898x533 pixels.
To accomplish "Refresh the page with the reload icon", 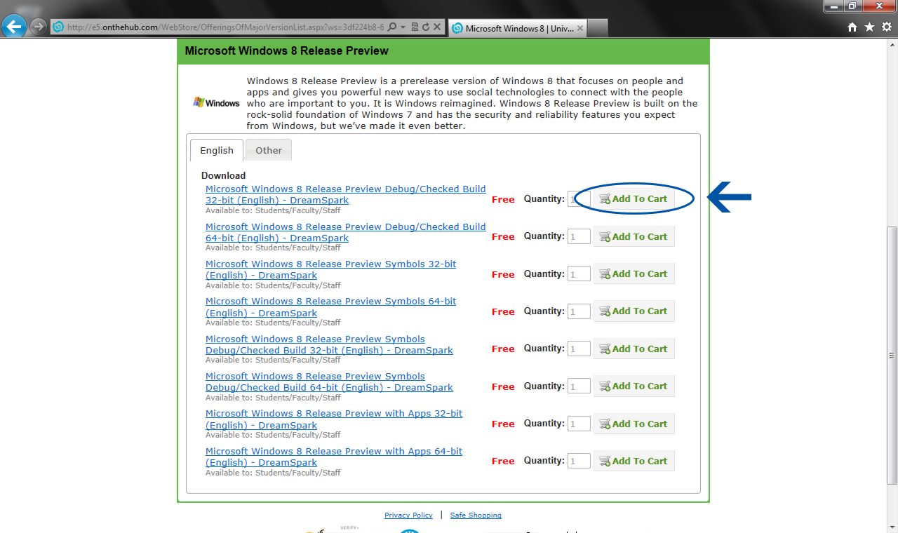I will [x=425, y=27].
